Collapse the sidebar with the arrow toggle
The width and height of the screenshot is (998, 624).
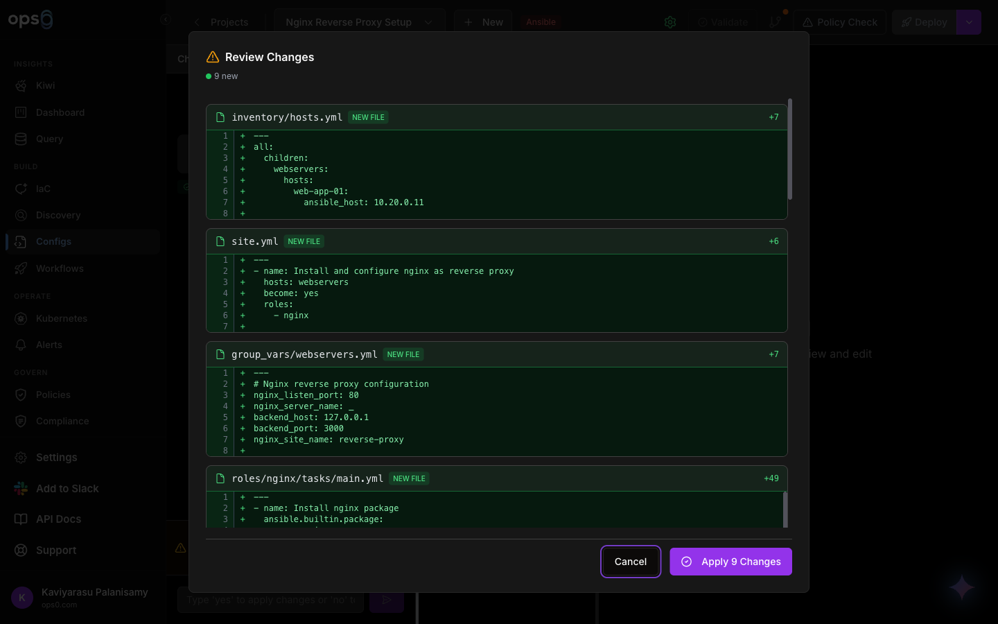point(165,19)
